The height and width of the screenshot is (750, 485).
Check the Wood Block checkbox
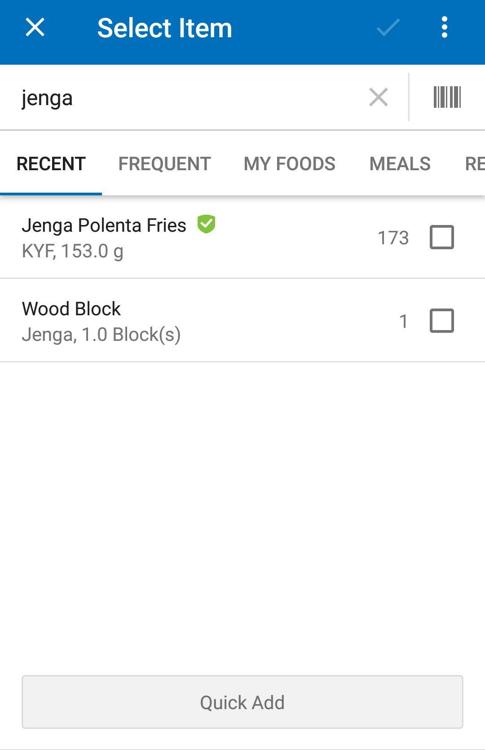(x=442, y=321)
